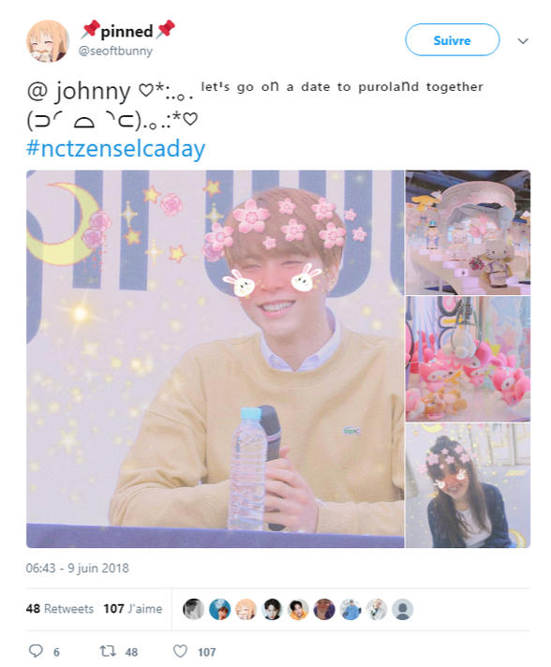Open the pink plush toys photo
The width and height of the screenshot is (551, 667).
[468, 359]
